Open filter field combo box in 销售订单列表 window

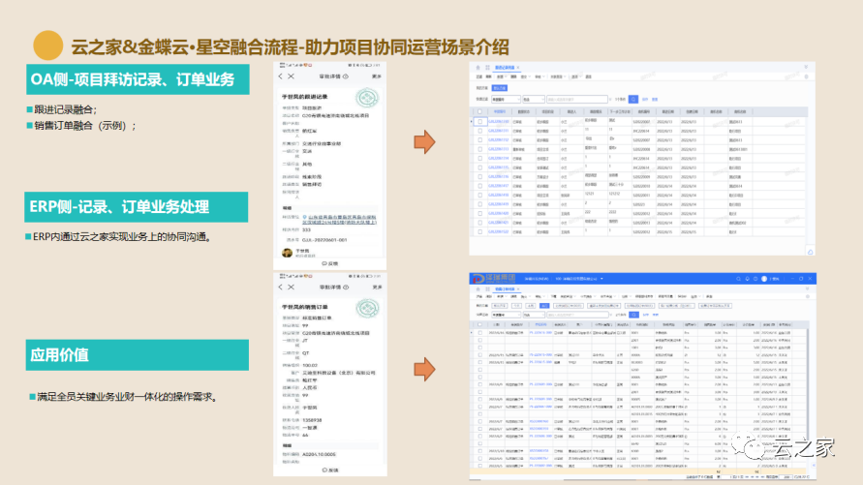506,315
